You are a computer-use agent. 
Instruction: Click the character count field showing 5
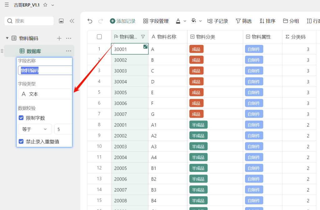pos(63,129)
